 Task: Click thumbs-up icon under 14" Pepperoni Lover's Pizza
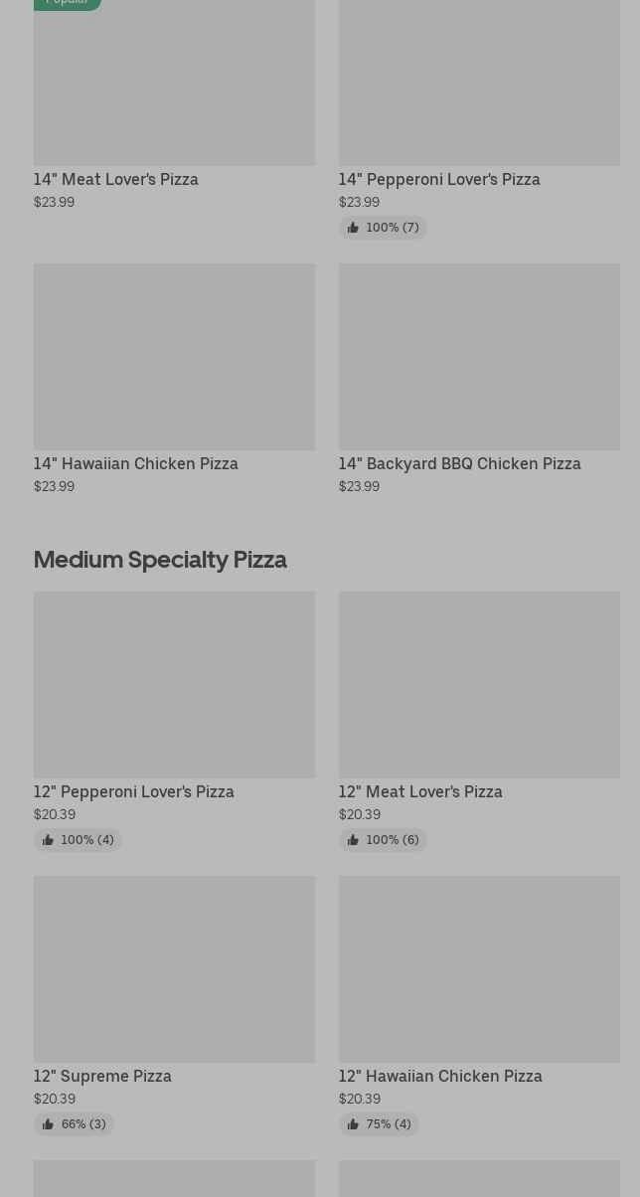pyautogui.click(x=353, y=228)
